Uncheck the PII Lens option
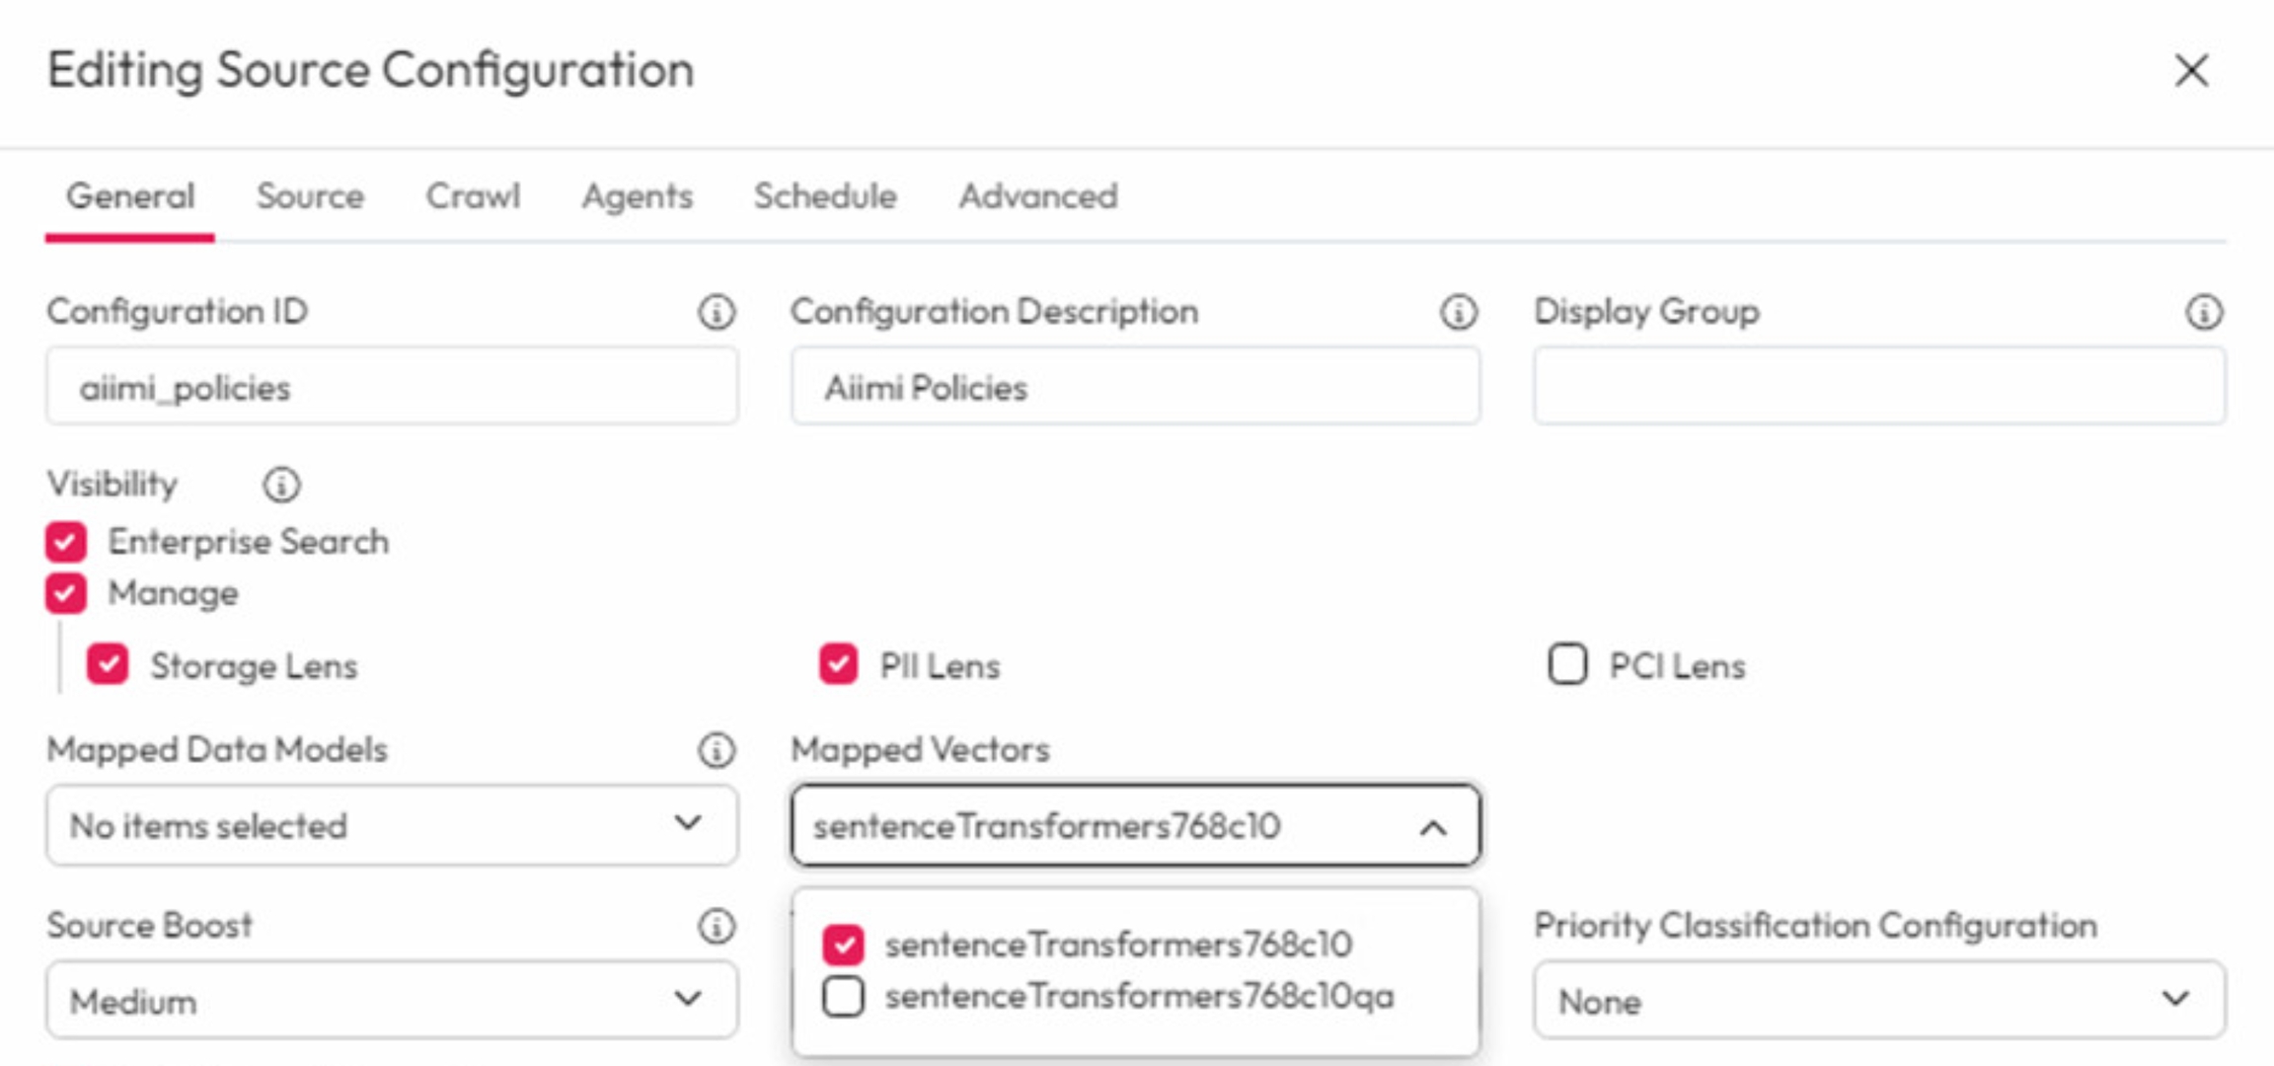 (838, 665)
